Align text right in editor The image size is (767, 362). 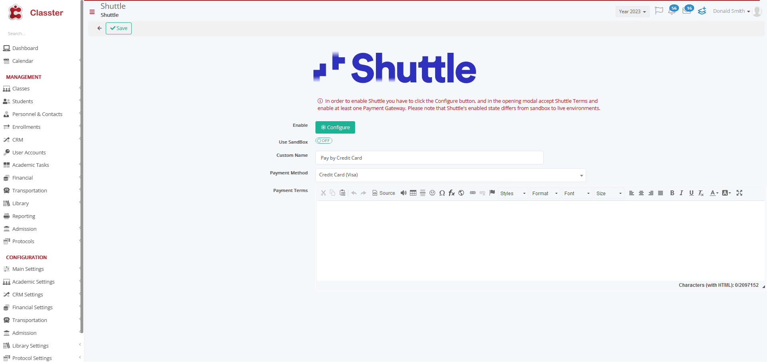651,193
